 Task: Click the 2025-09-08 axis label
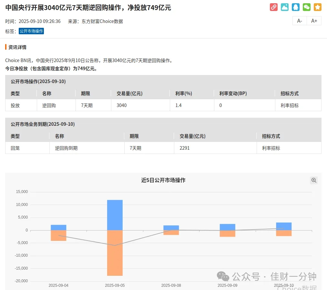[171, 285]
